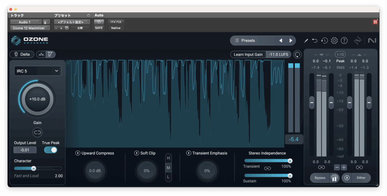Select the next preset arrow
This screenshot has width=387, height=196.
point(291,40)
